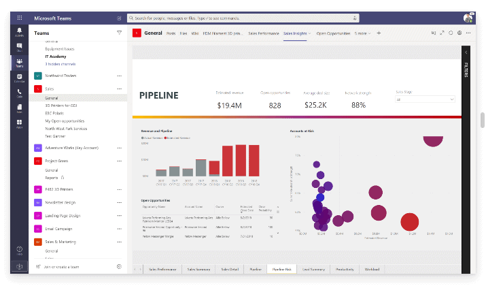Click the search box at the top

tap(243, 18)
